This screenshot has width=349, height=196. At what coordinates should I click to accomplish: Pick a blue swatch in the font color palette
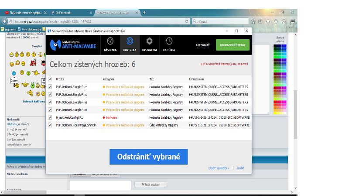click(285, 46)
